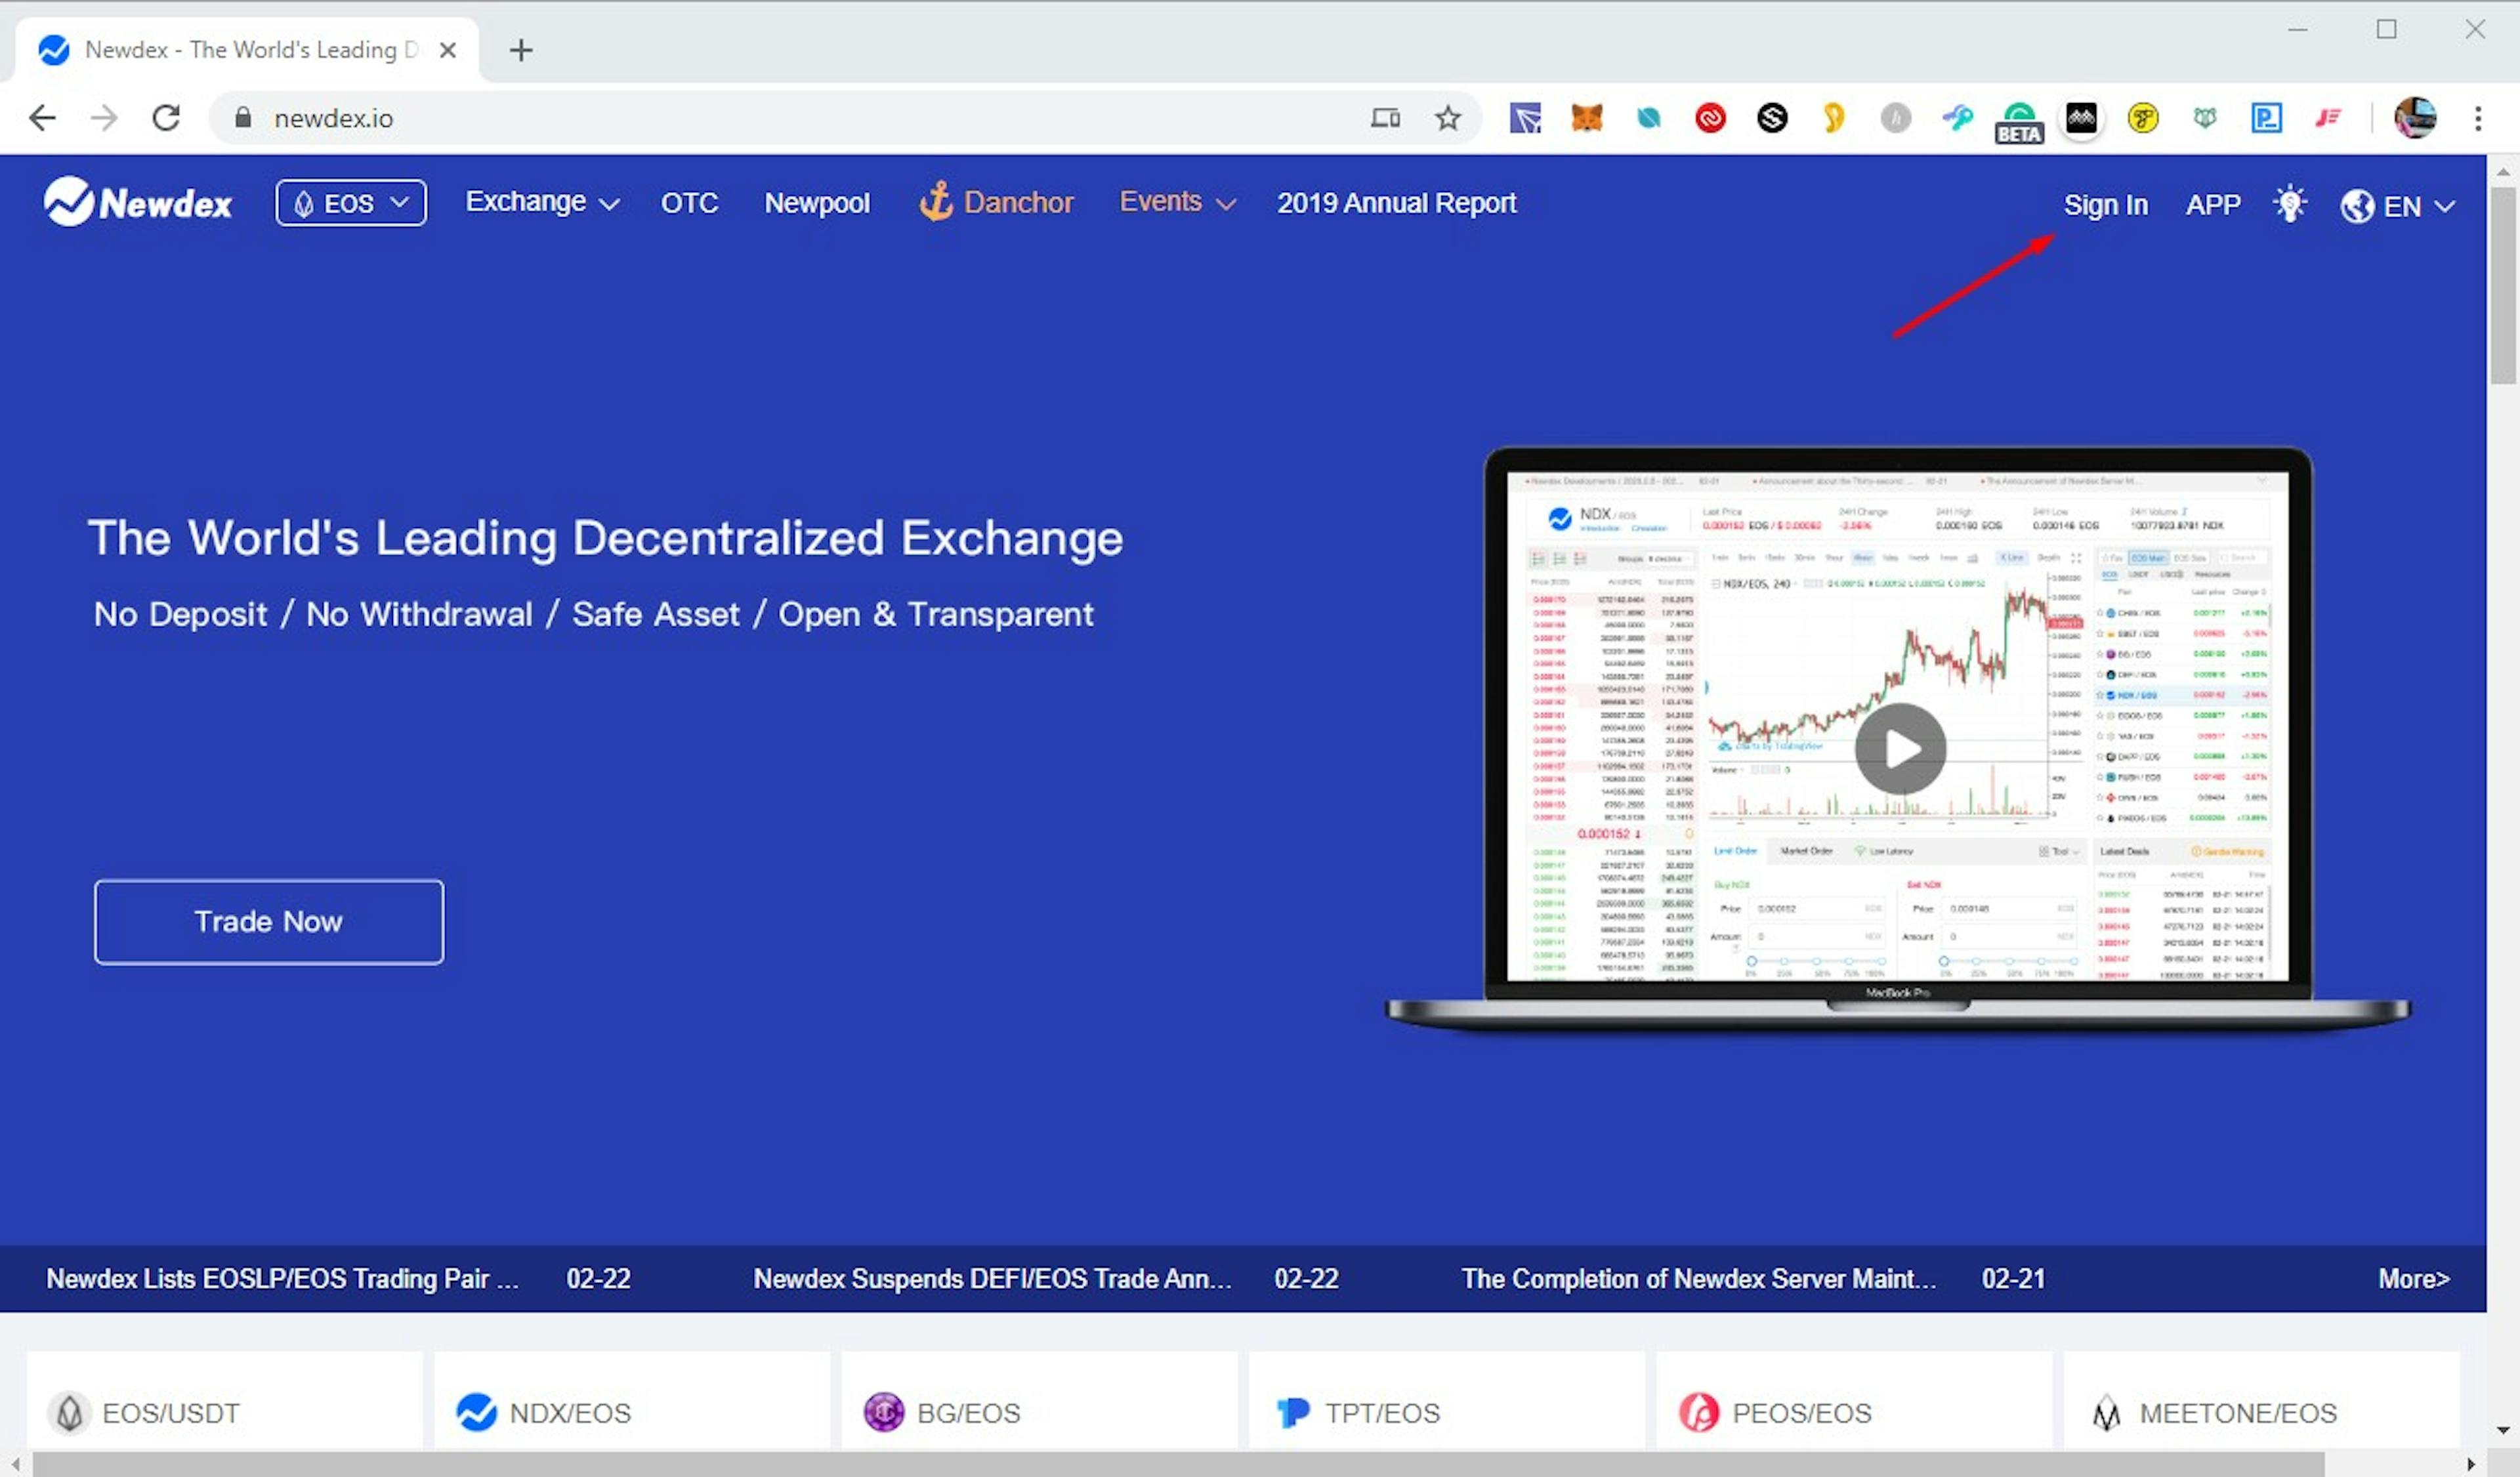Open the MetaMask fox extension
The image size is (2520, 1477).
(1587, 118)
